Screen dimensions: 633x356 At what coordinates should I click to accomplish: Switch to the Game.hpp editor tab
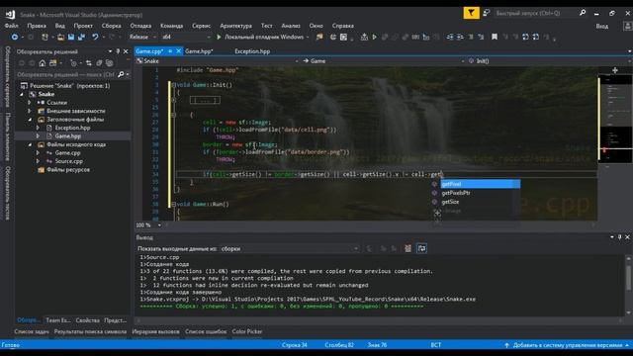coord(199,51)
